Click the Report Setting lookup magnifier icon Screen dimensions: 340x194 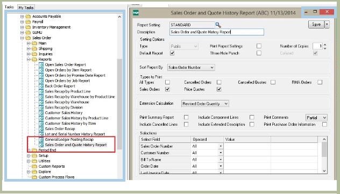(x=218, y=25)
